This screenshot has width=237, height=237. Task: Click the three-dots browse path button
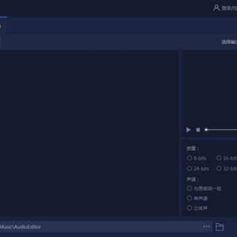point(206,226)
